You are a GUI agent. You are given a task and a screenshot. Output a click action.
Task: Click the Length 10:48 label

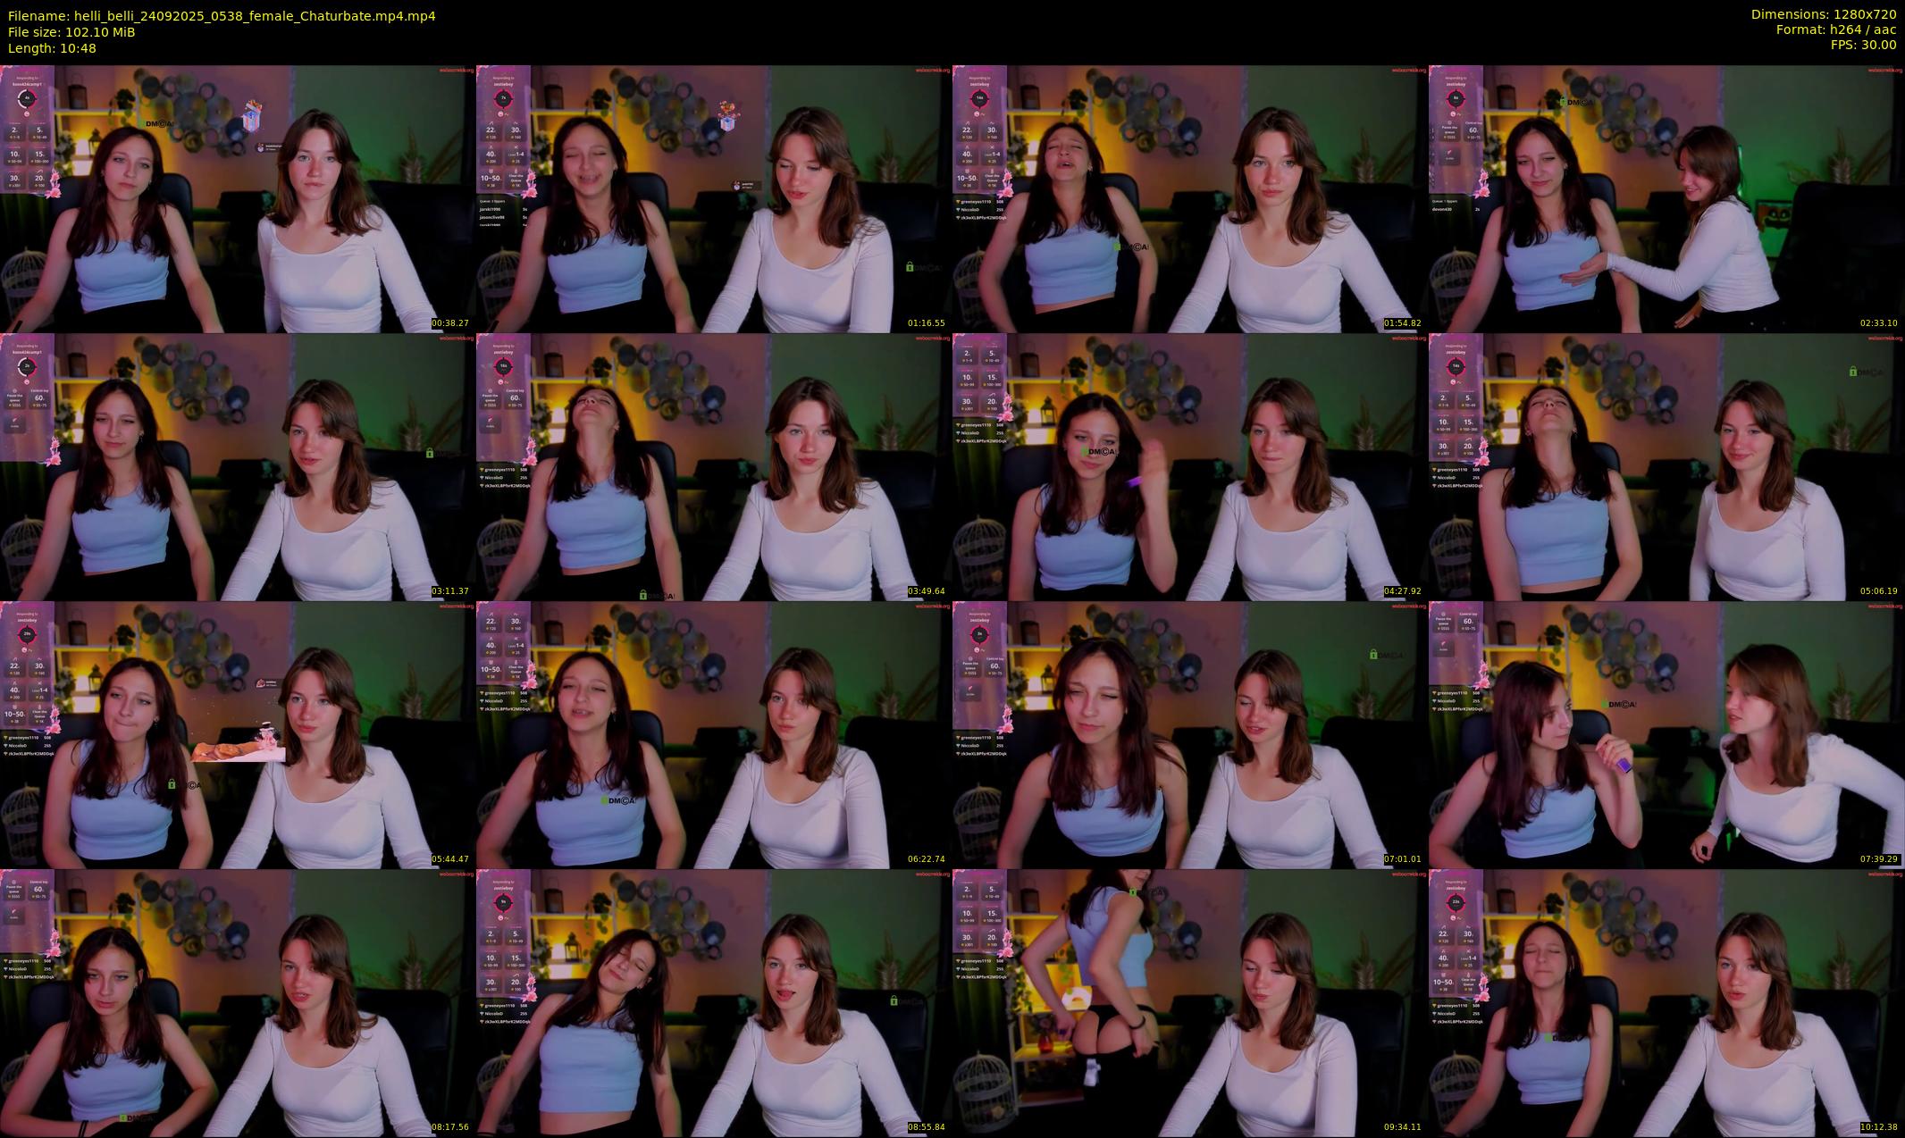pyautogui.click(x=52, y=48)
